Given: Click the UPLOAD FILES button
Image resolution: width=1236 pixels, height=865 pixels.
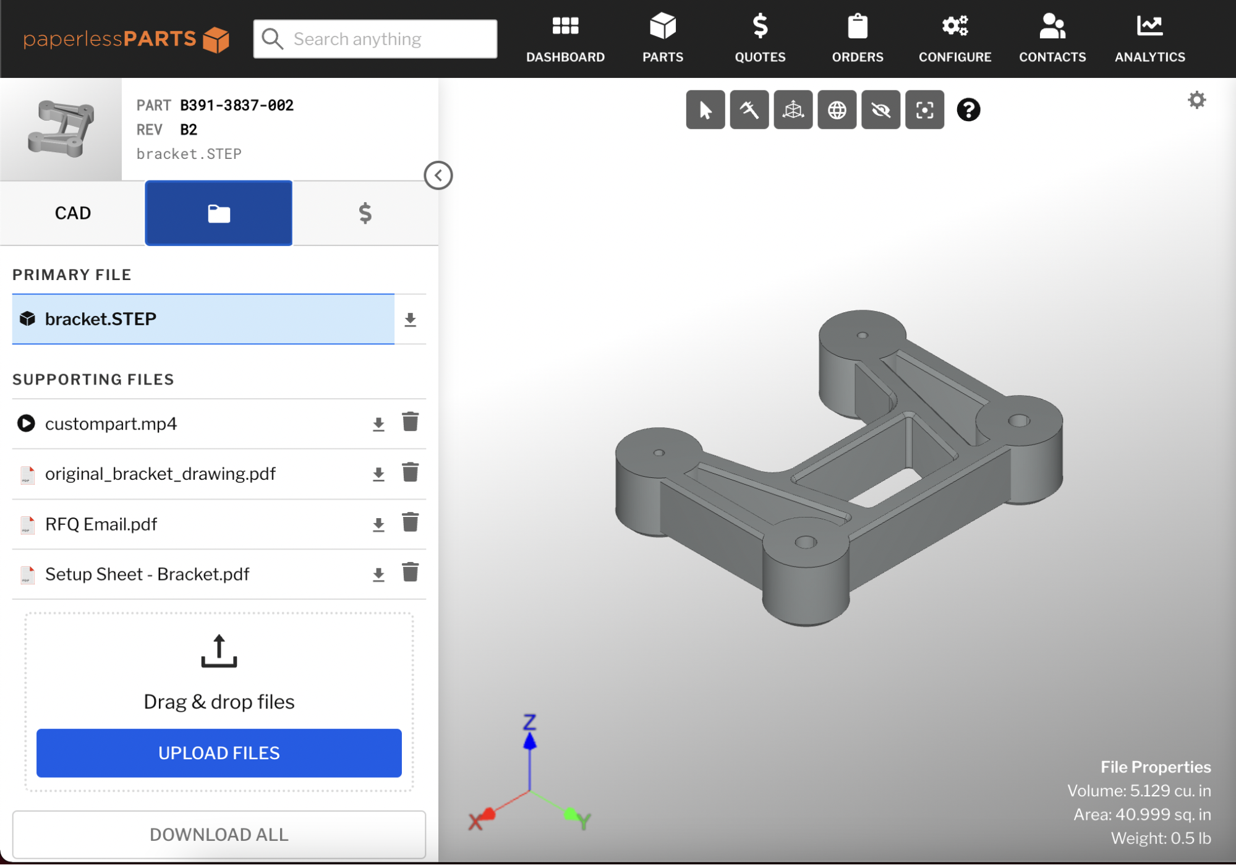Looking at the screenshot, I should [x=219, y=752].
